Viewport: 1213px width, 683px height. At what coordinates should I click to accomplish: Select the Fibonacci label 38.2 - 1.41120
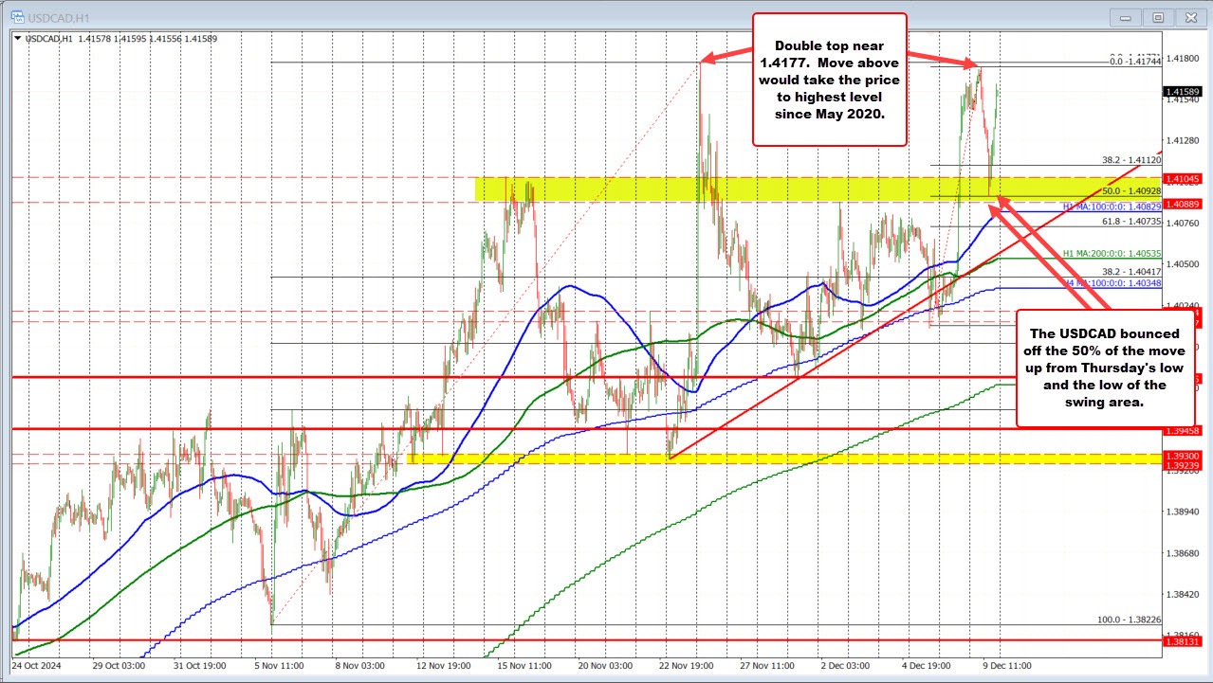tap(1130, 160)
